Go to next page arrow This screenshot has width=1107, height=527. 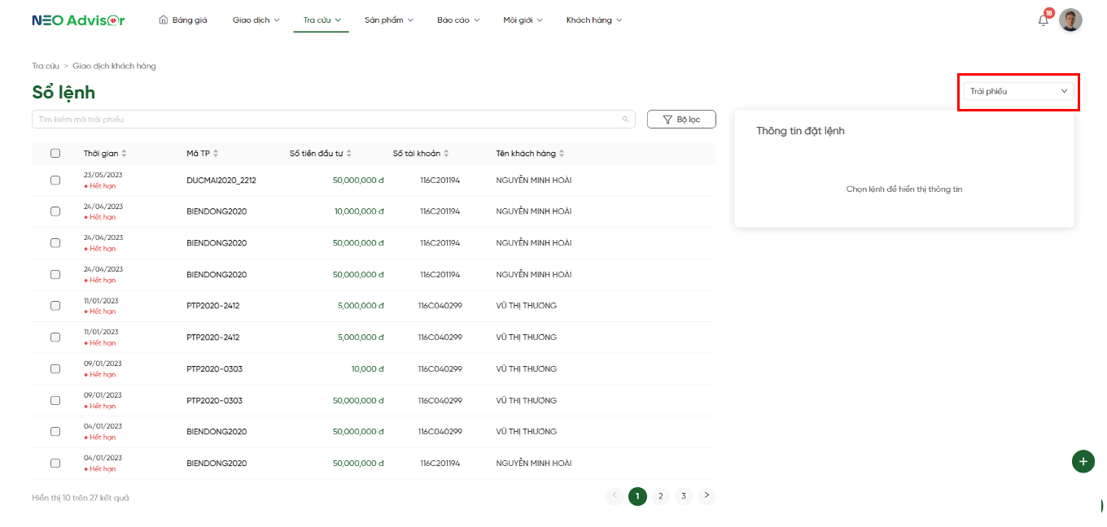point(707,495)
